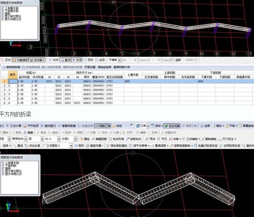254x217 pixels.
Task: Expand the 梁平法表格 dropdown
Action: point(149,146)
